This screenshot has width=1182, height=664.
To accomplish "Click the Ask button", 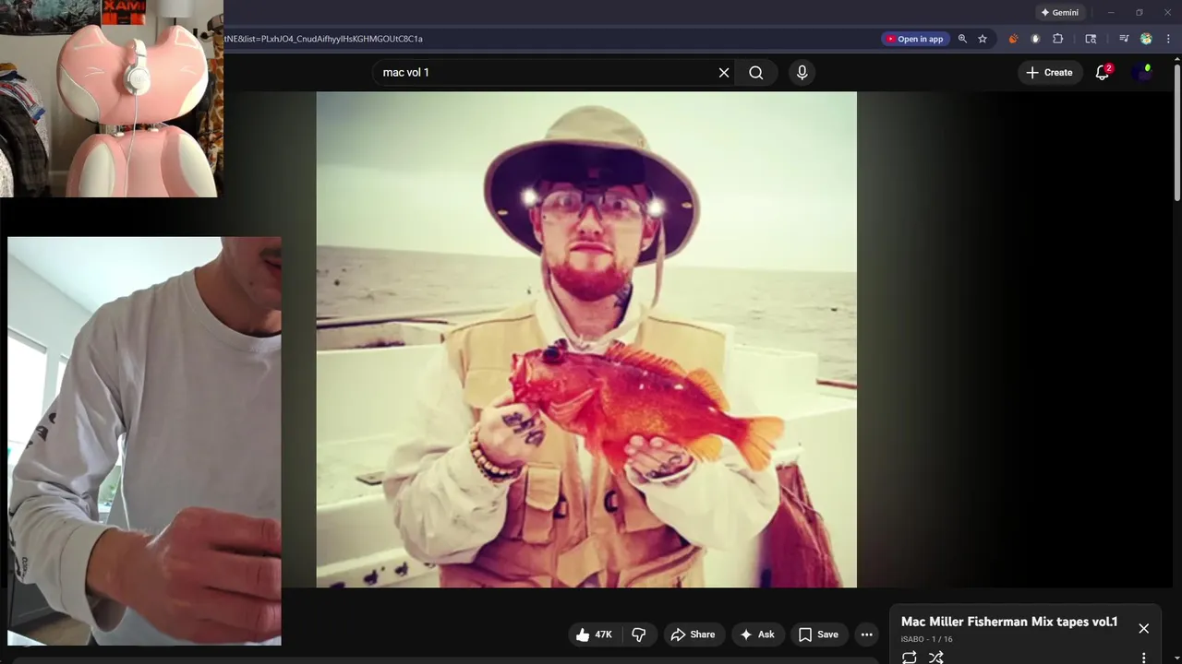I will pyautogui.click(x=757, y=634).
